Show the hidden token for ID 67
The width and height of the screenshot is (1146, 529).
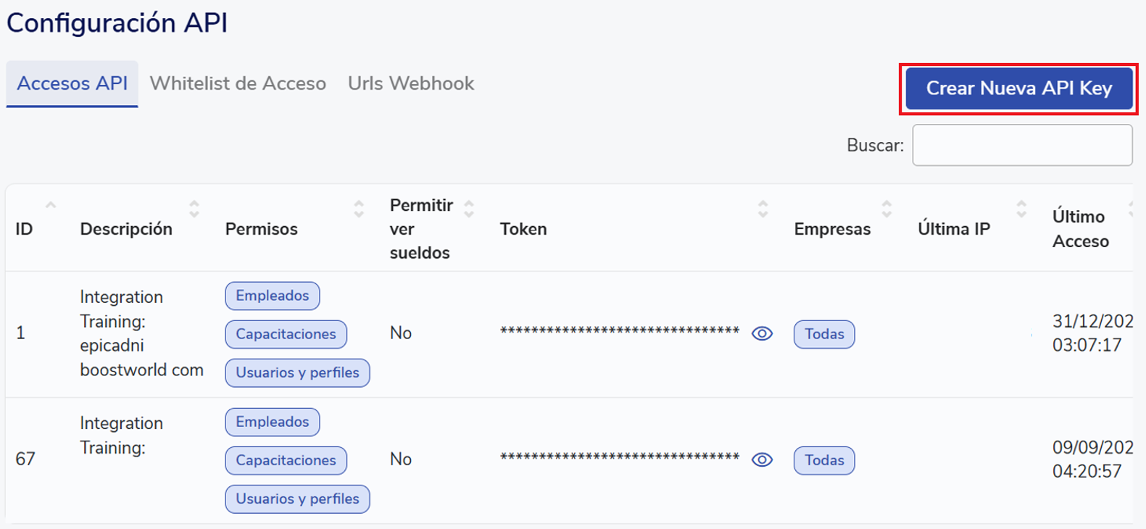tap(762, 459)
